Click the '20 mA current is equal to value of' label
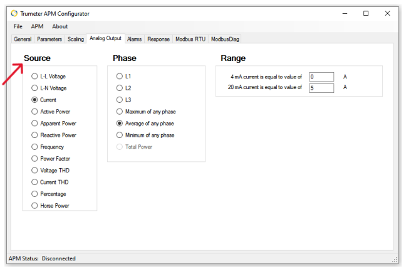Image resolution: width=406 pixels, height=271 pixels. click(x=265, y=87)
